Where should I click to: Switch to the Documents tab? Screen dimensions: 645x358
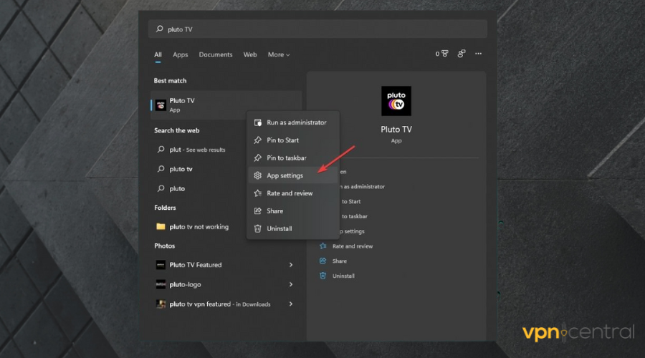point(216,54)
